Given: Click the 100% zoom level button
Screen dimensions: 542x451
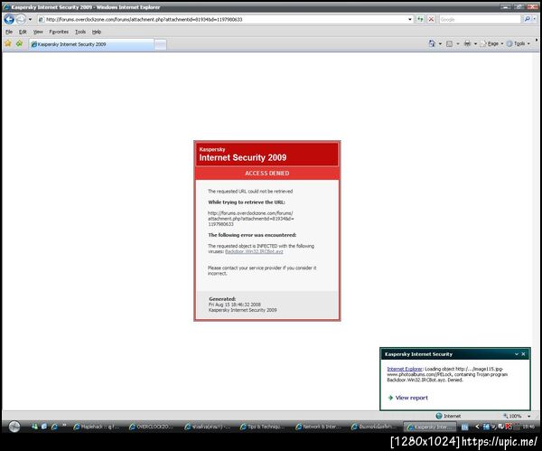Looking at the screenshot, I should click(512, 416).
